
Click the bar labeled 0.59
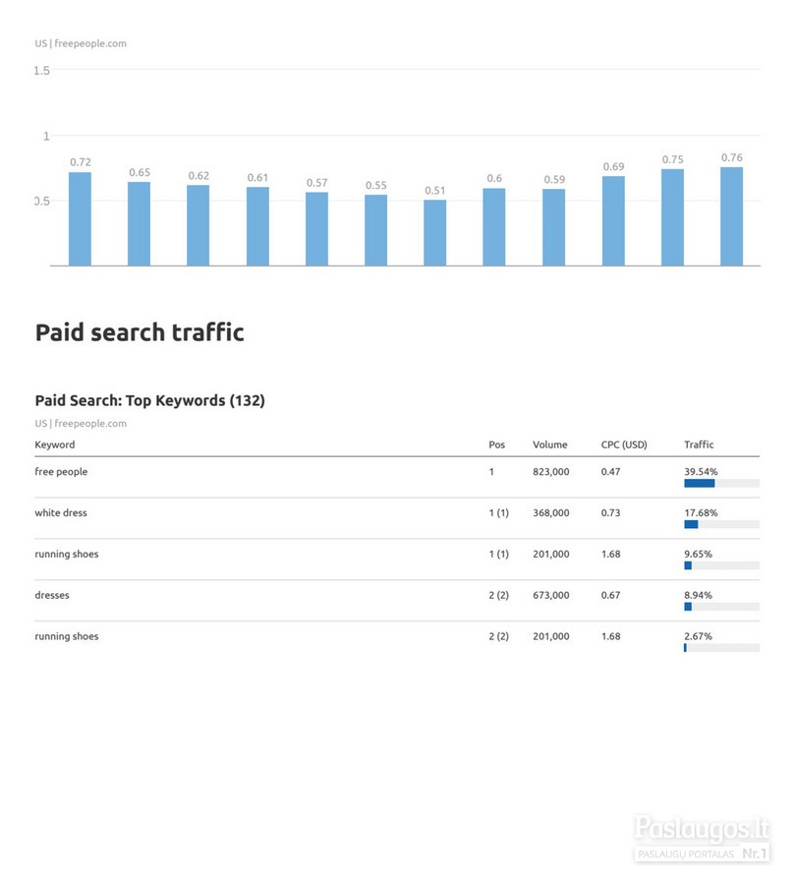point(553,227)
